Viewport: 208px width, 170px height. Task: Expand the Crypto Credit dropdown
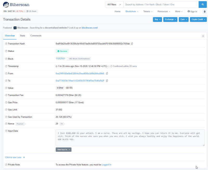[198, 20]
